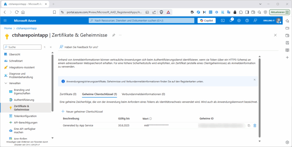Close the Zertifikate & Geheimnisse blade
The height and width of the screenshot is (147, 292).
pyautogui.click(x=275, y=35)
